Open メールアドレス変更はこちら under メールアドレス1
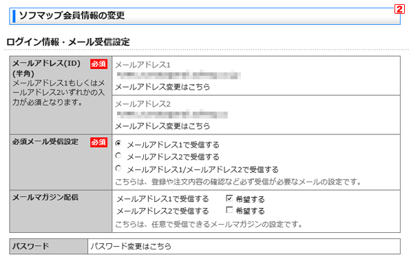This screenshot has width=411, height=277. (162, 87)
